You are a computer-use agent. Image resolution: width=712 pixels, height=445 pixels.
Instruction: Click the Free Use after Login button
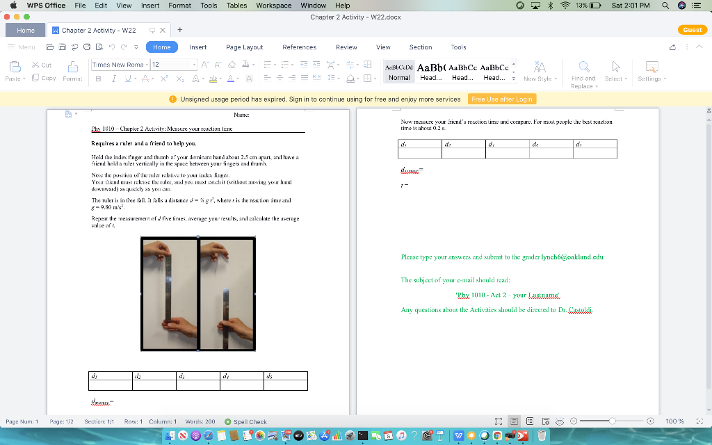(x=502, y=99)
